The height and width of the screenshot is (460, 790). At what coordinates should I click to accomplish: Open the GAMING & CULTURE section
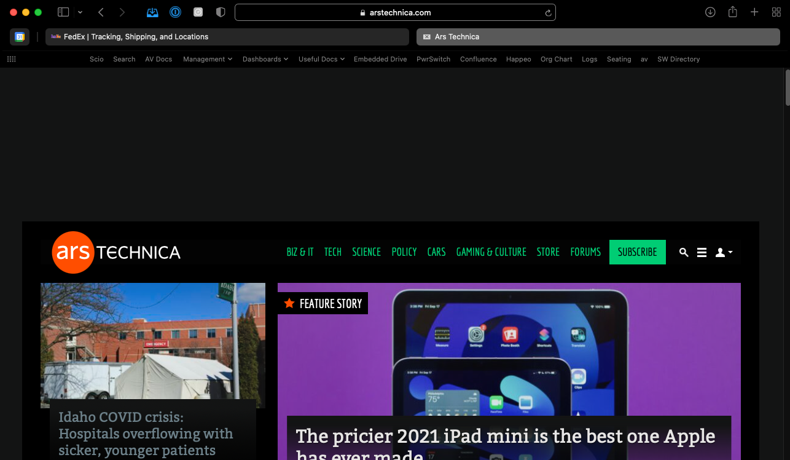pyautogui.click(x=491, y=252)
